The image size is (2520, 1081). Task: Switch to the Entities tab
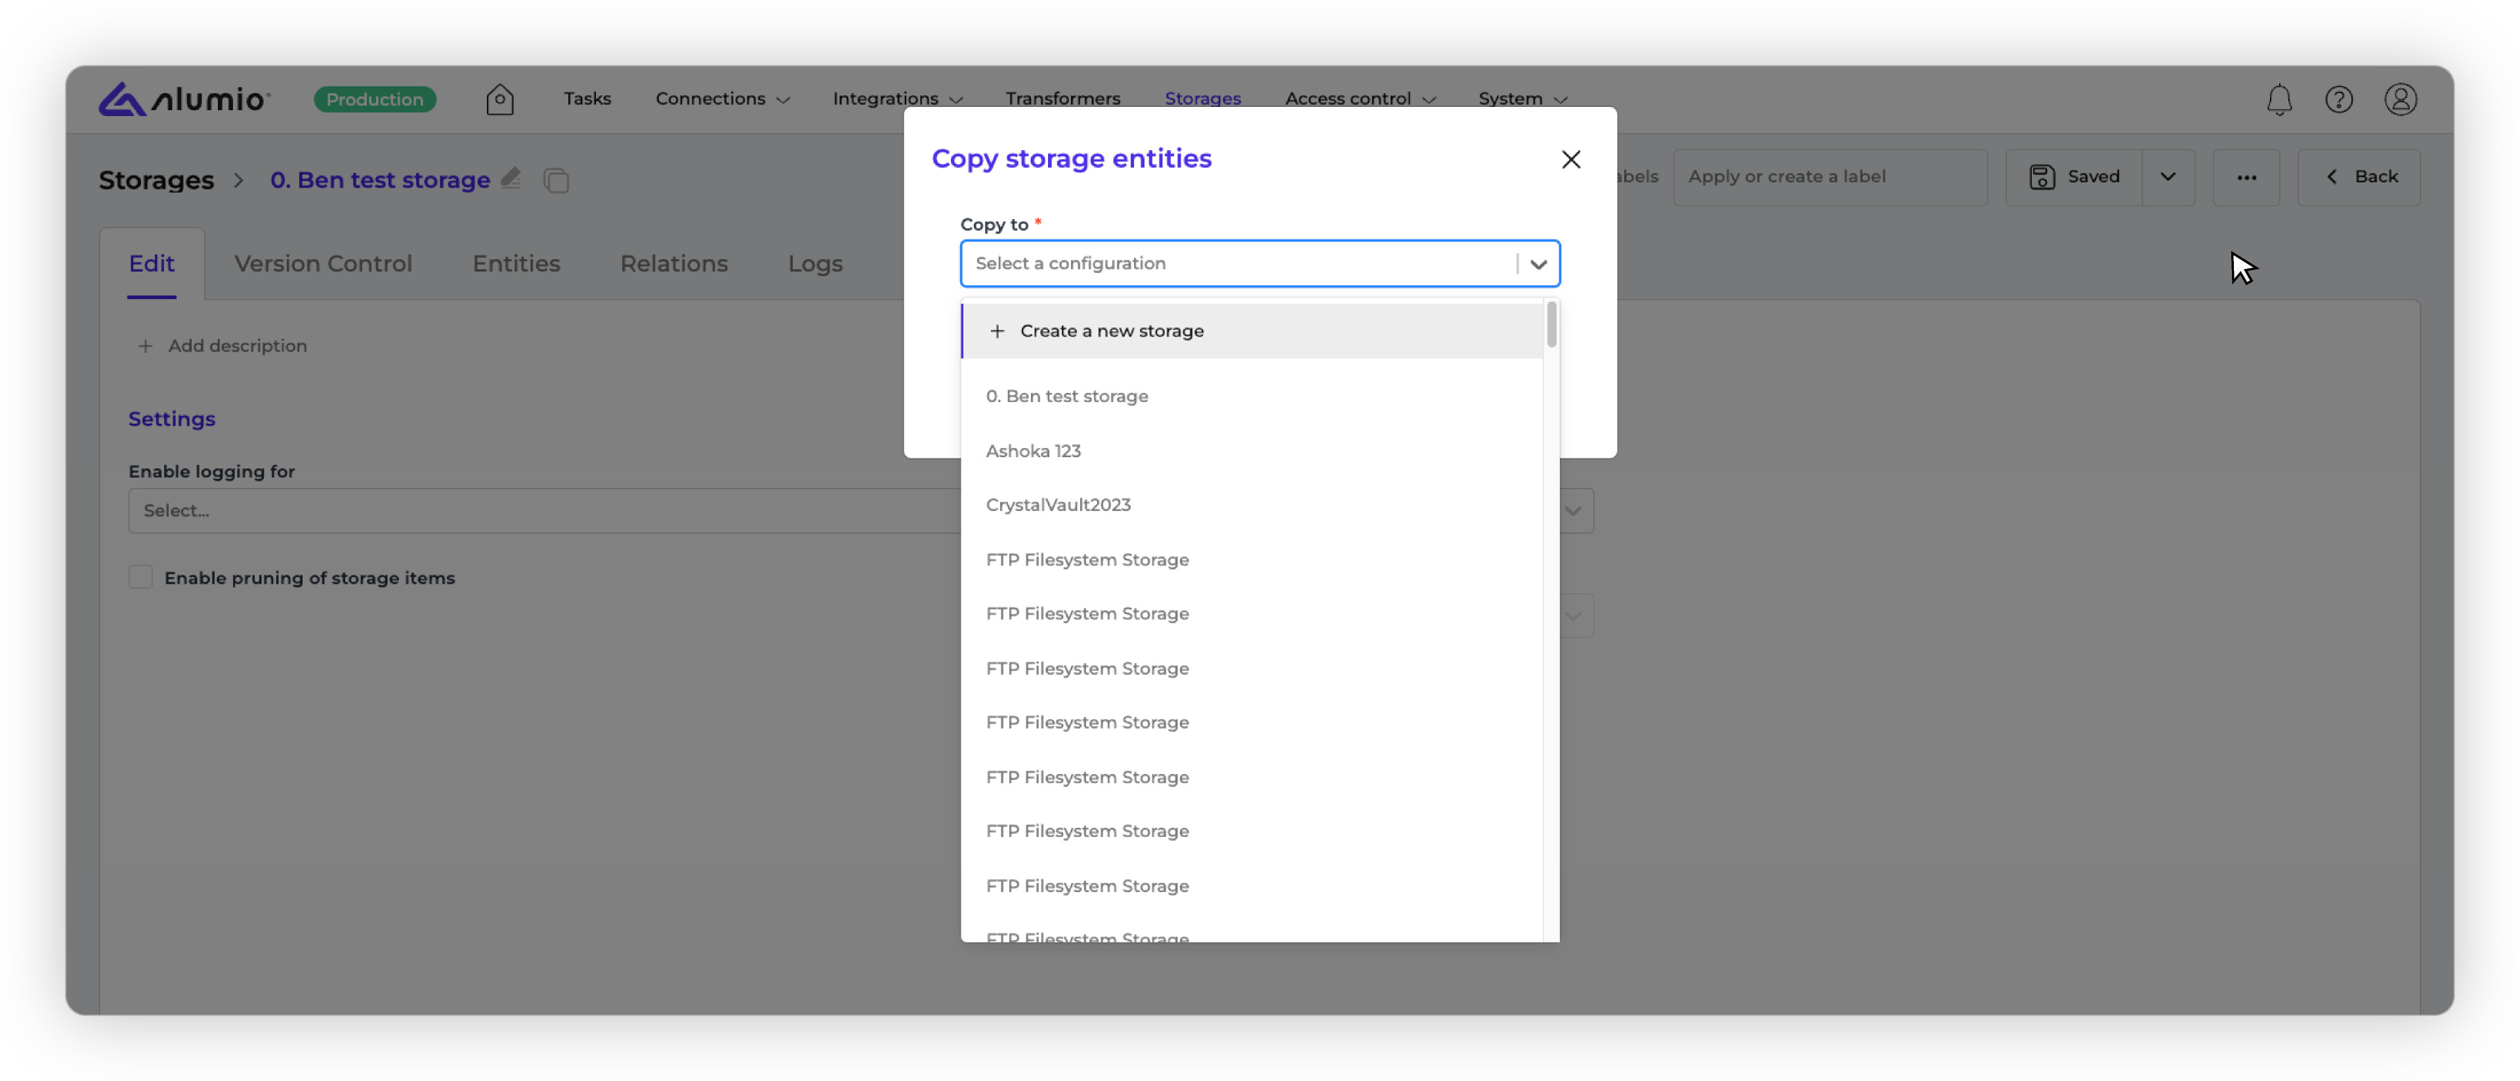[x=516, y=263]
